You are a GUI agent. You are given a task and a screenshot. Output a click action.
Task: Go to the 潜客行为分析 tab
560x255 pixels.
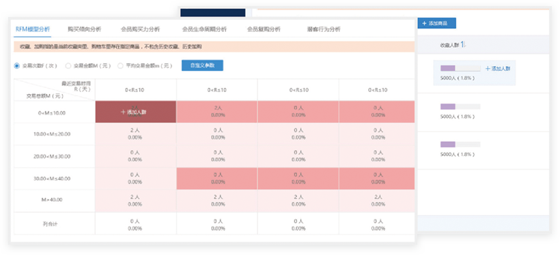coord(324,29)
